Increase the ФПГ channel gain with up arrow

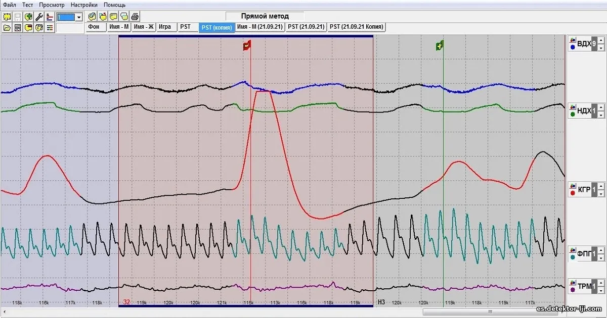(600, 248)
